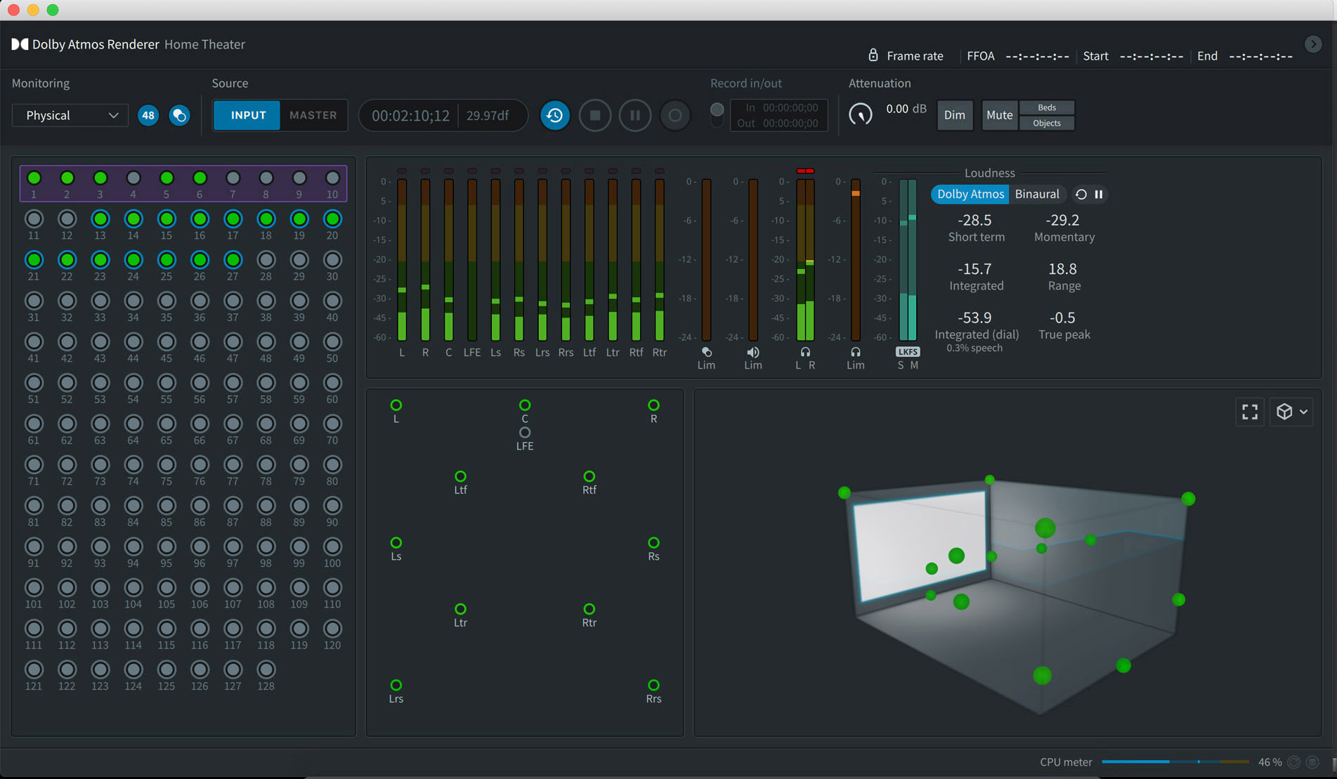Screen dimensions: 1337x779
Task: Click the Dim button
Action: (x=954, y=115)
